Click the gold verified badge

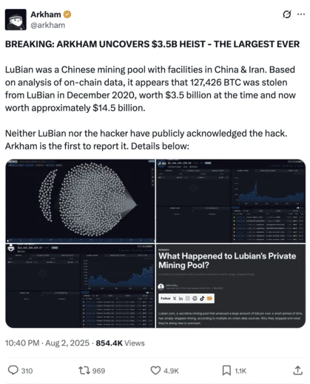67,15
